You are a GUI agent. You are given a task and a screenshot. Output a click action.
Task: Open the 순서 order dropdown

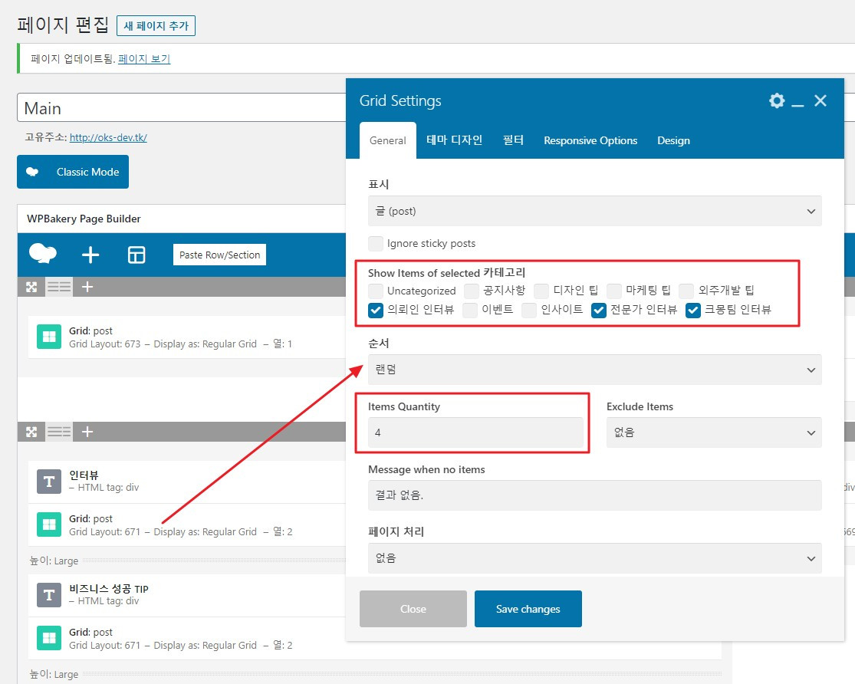[595, 370]
